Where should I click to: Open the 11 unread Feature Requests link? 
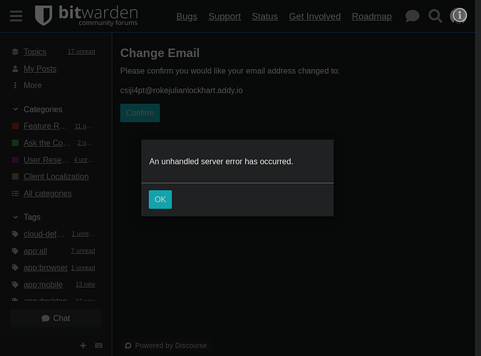point(83,126)
